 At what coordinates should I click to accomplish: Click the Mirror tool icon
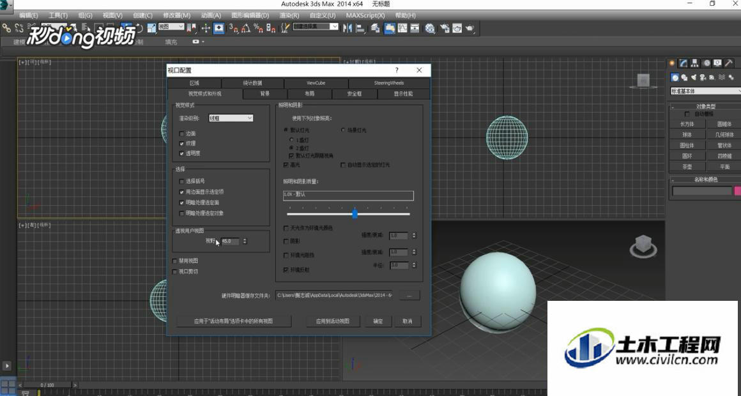point(348,28)
